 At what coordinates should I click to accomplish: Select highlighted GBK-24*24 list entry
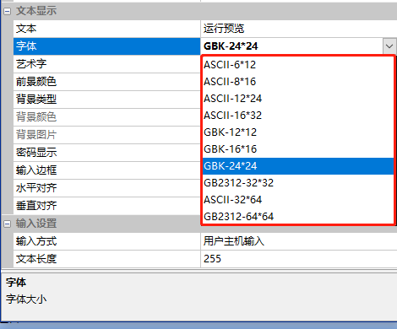[x=298, y=166]
